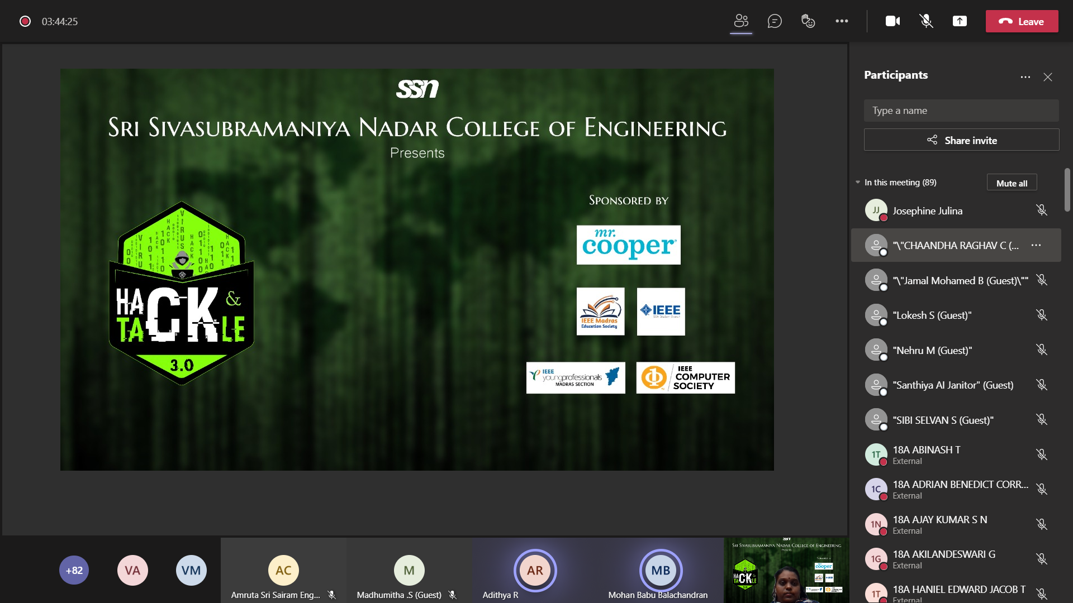Select Jamal Mohamed B participant avatar
Viewport: 1073px width, 603px height.
[x=876, y=280]
